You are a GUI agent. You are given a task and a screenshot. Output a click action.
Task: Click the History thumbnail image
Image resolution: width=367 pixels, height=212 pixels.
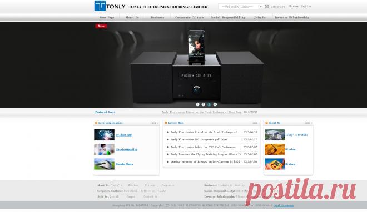pyautogui.click(x=275, y=164)
